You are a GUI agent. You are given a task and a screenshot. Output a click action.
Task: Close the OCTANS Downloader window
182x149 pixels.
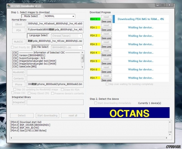coord(169,5)
